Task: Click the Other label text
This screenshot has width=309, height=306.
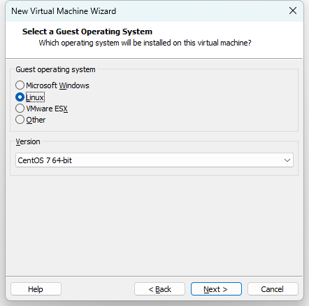Action: (36, 120)
